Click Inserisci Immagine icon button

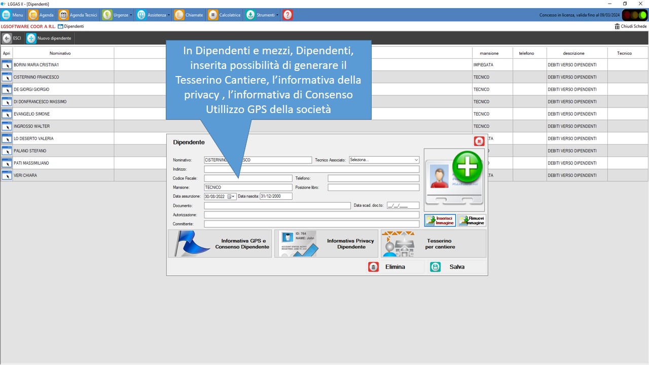[x=440, y=221]
